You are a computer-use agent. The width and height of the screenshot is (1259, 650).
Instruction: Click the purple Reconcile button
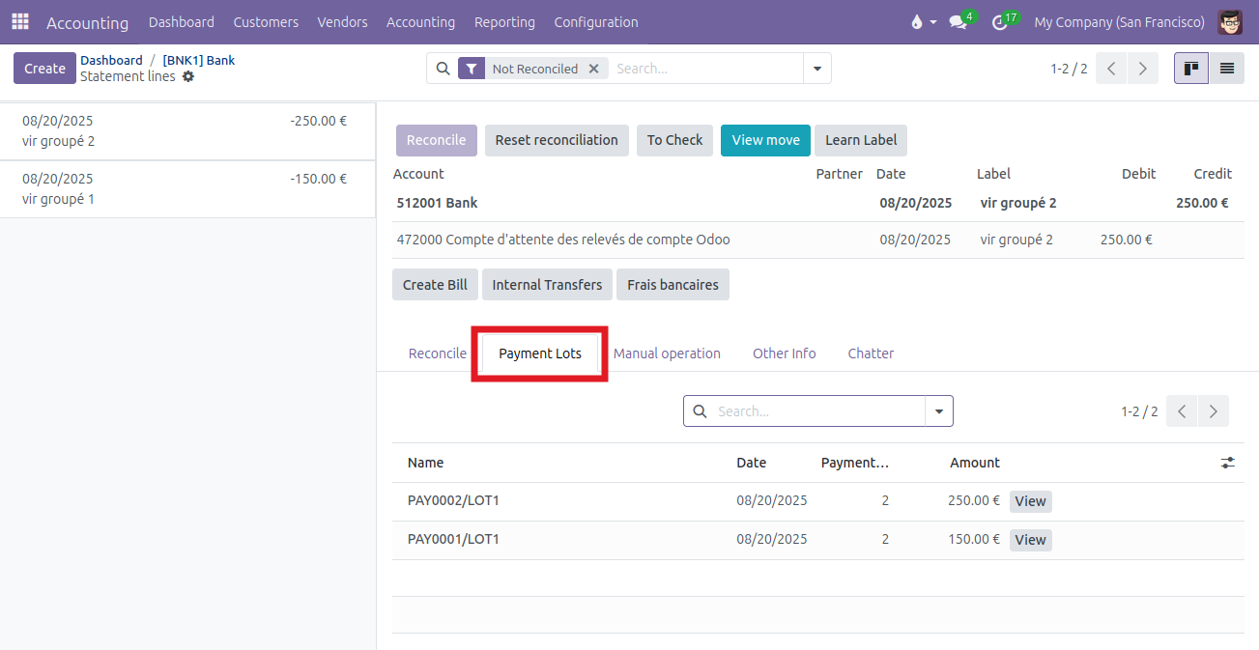[x=437, y=140]
